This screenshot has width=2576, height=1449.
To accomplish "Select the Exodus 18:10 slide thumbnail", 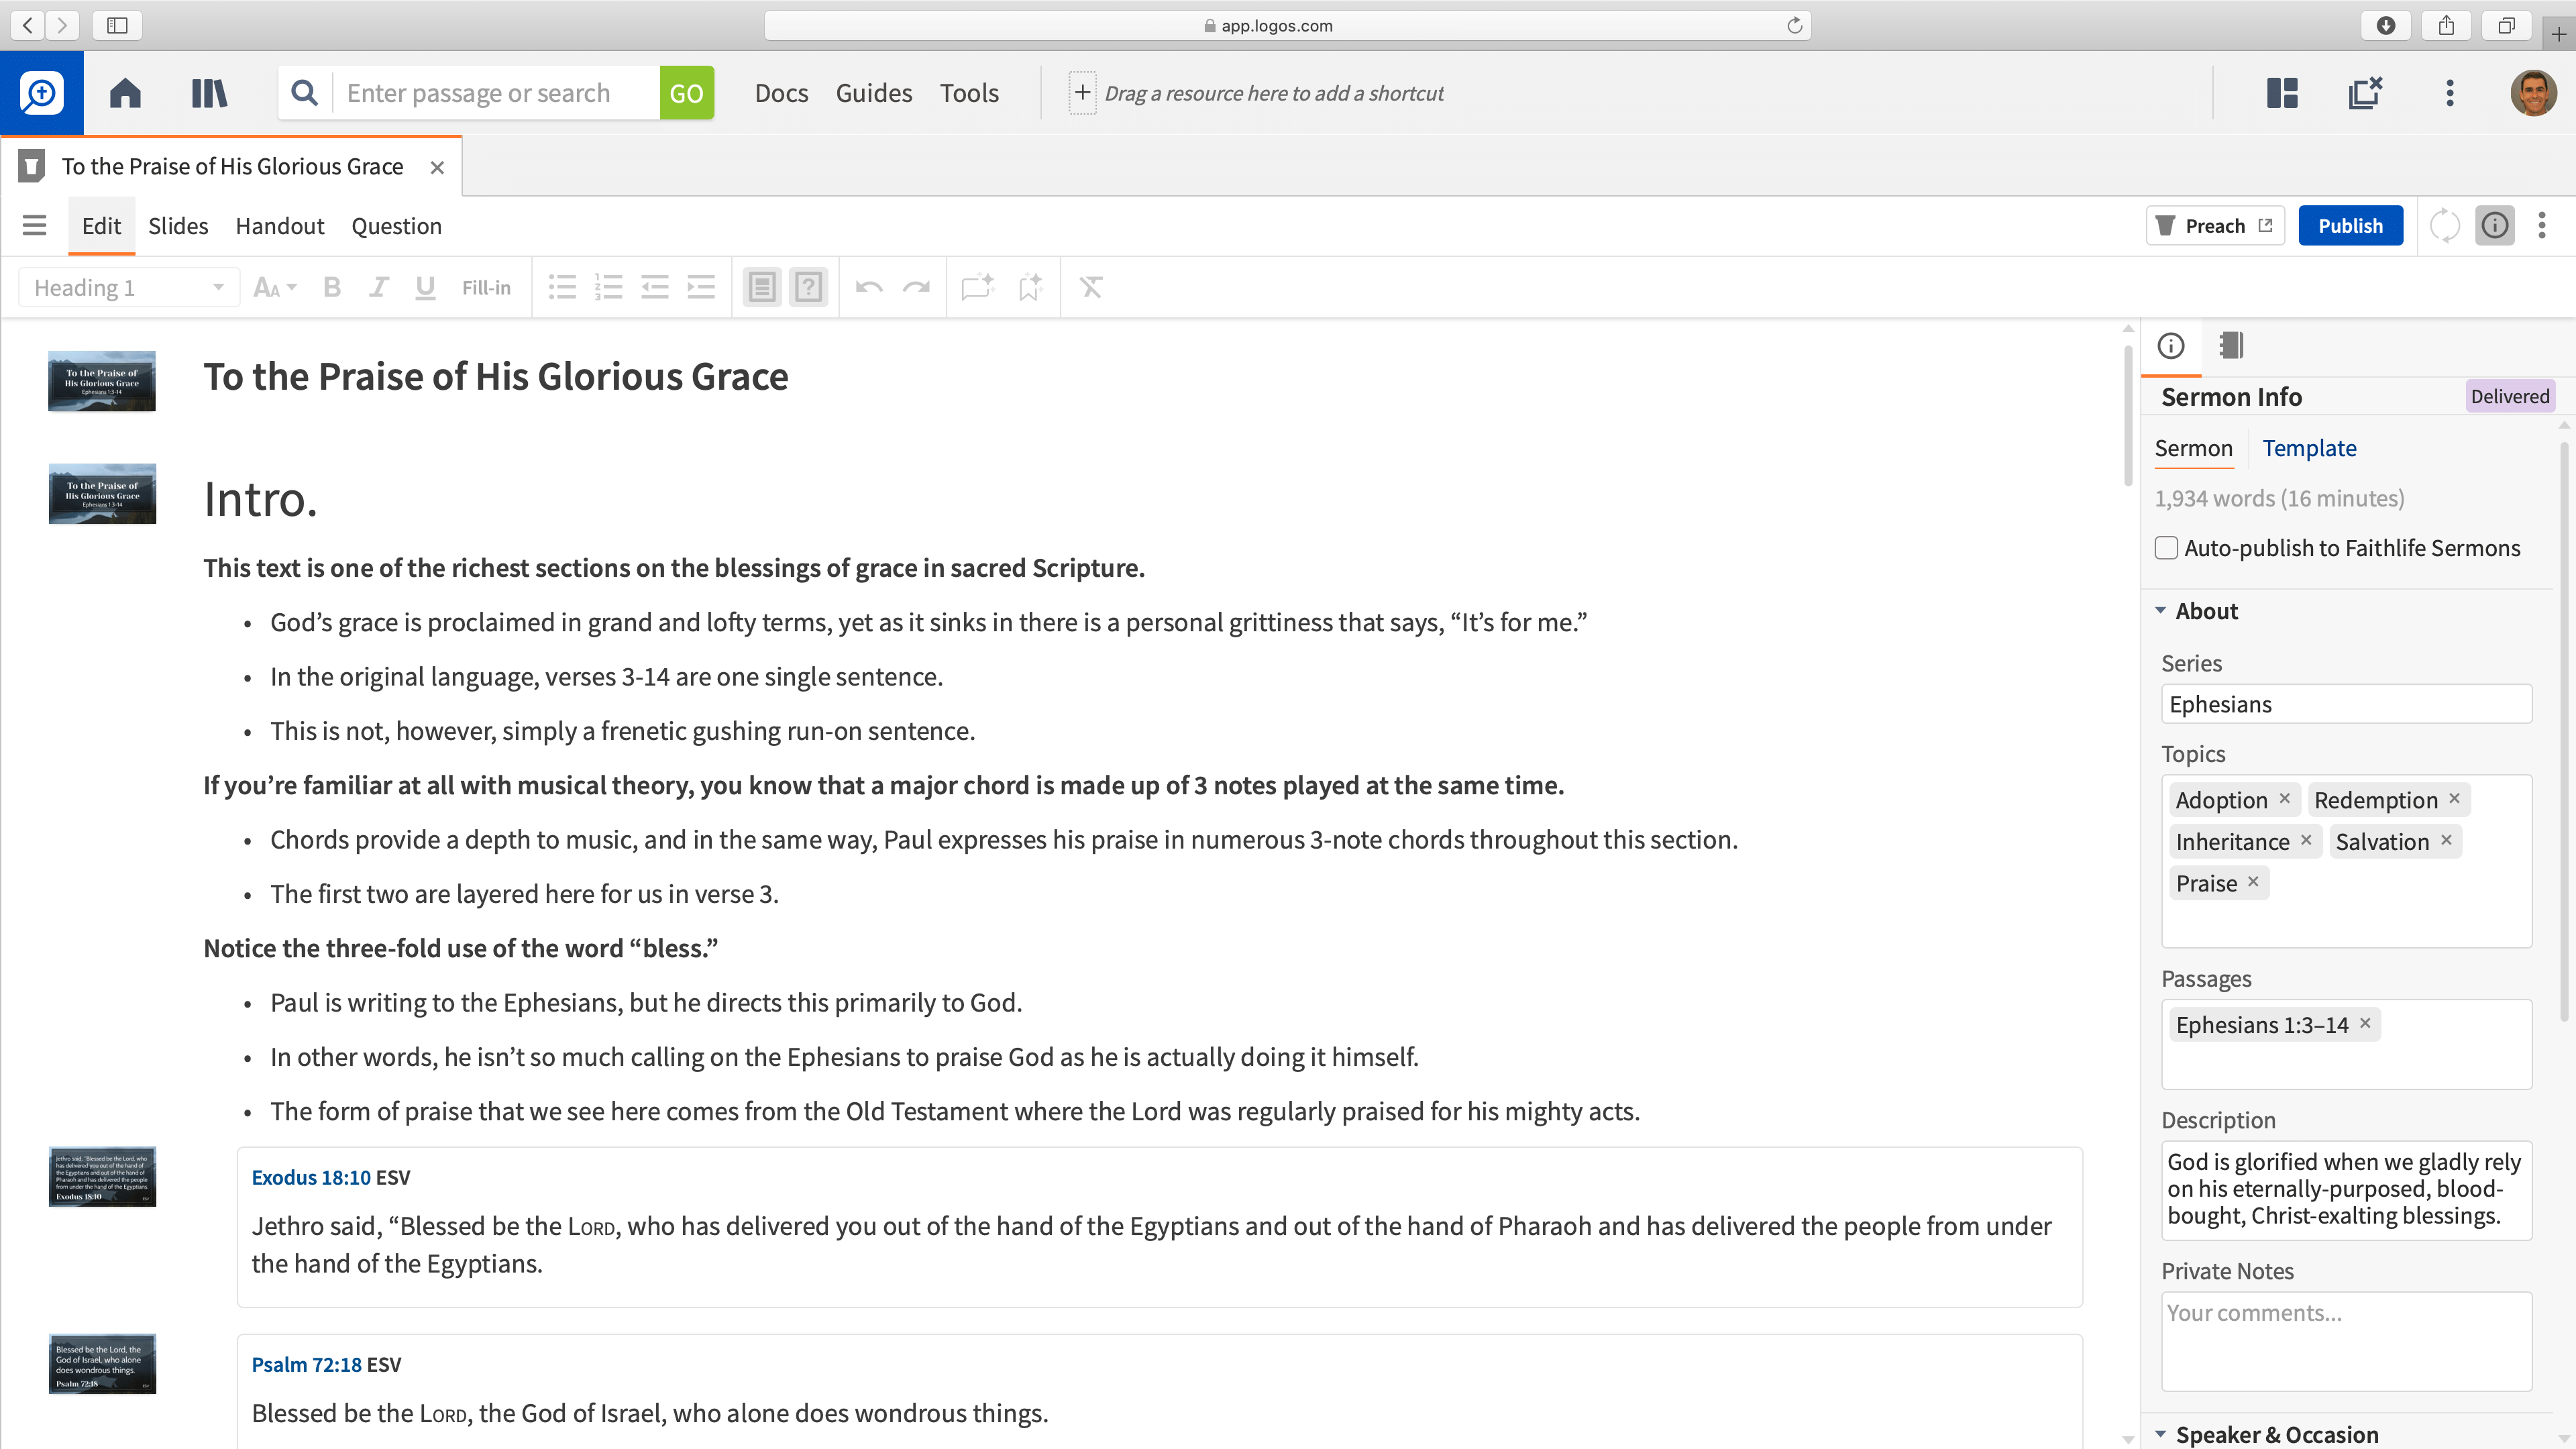I will pos(102,1177).
